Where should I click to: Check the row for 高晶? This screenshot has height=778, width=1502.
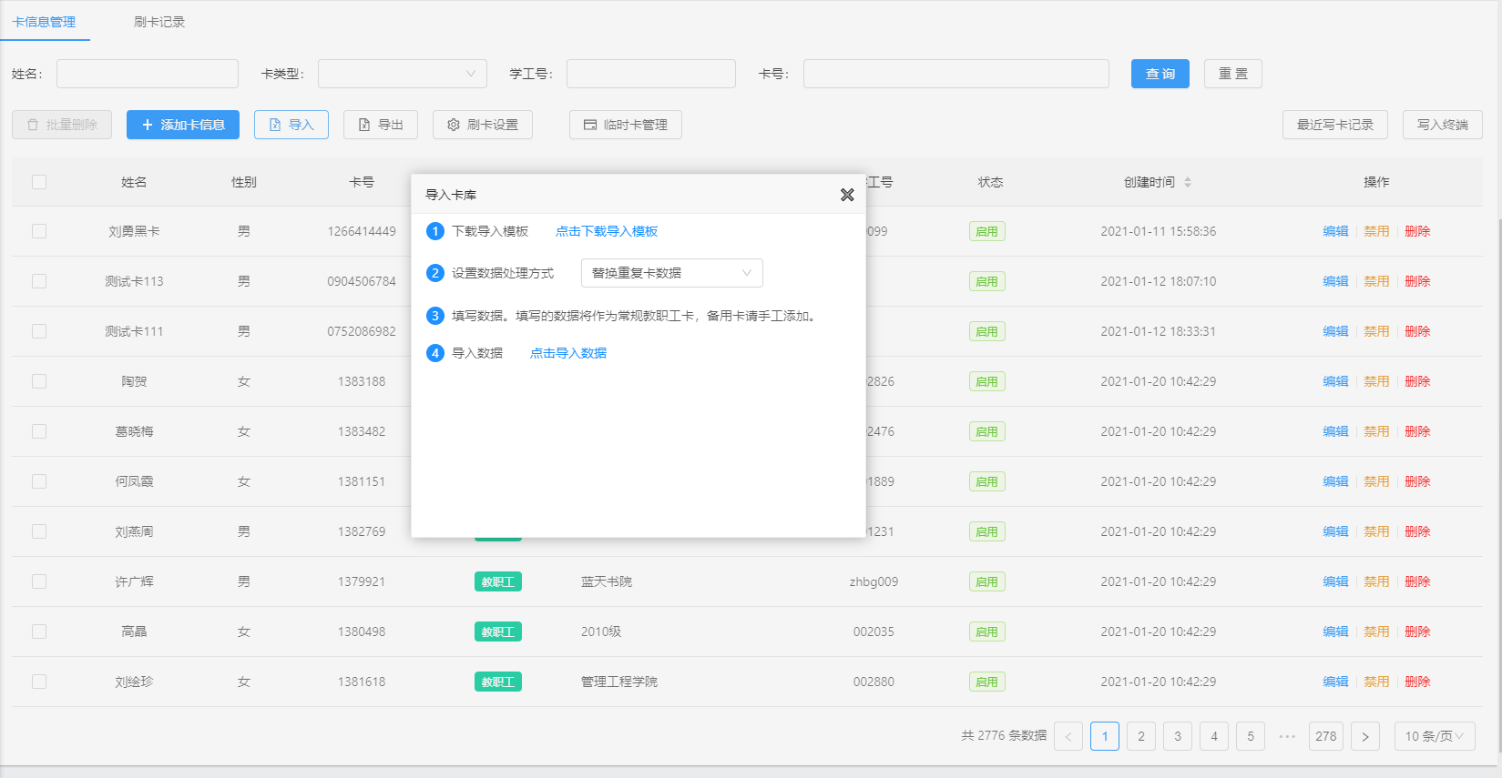tap(39, 631)
